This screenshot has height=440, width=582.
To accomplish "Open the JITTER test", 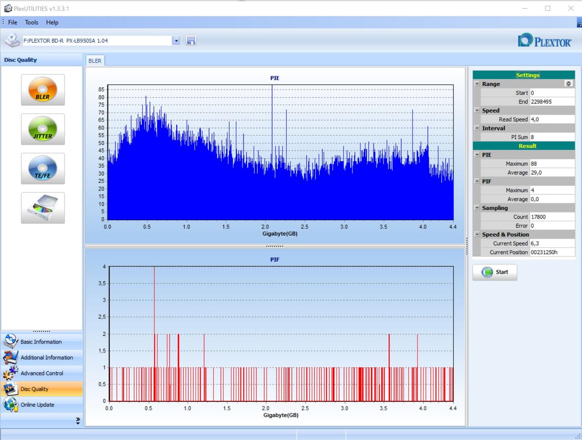I will pyautogui.click(x=43, y=129).
